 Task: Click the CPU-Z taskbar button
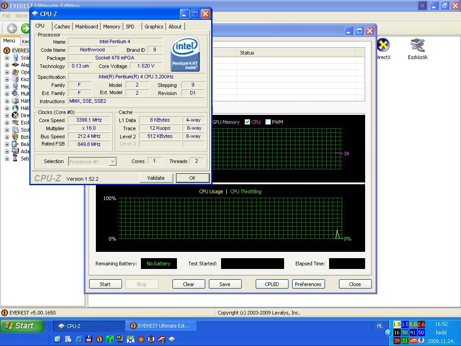coord(90,326)
